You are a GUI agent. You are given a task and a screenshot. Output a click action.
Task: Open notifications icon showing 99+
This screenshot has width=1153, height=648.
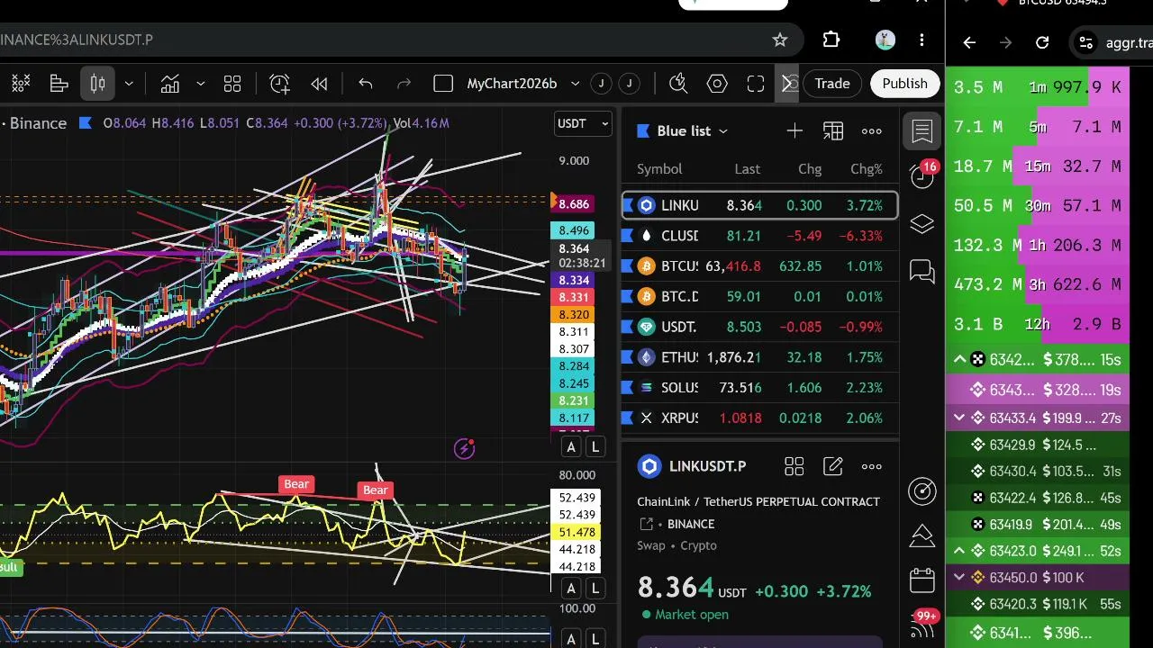(922, 626)
